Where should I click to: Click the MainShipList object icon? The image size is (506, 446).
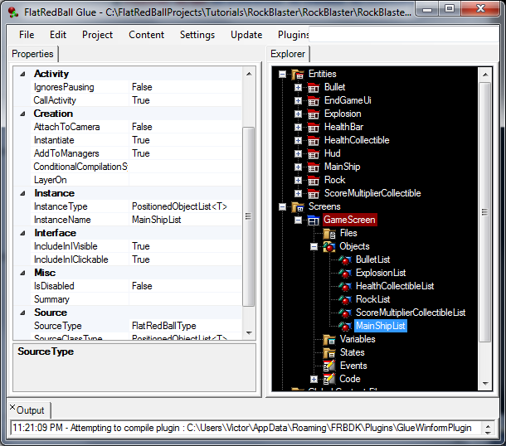pos(345,326)
